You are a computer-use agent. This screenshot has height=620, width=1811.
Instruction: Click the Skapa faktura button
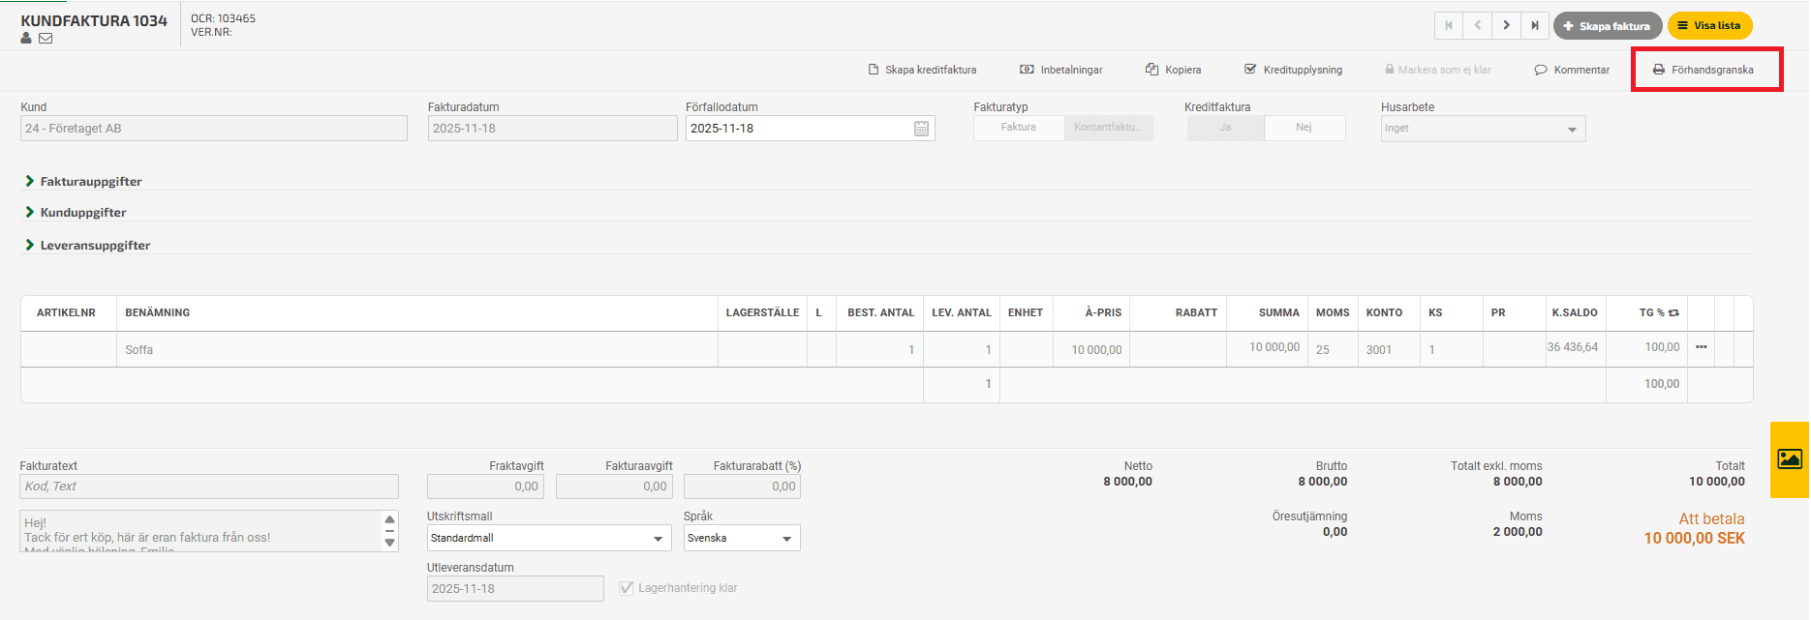point(1607,26)
